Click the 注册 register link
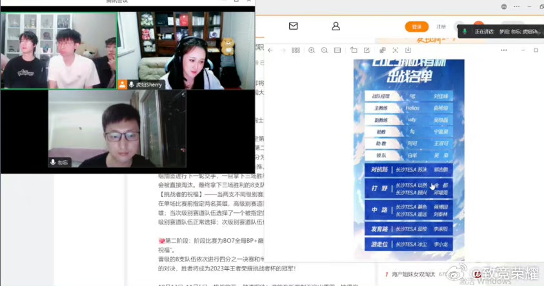Viewport: 544px width, 286px height. pyautogui.click(x=441, y=26)
